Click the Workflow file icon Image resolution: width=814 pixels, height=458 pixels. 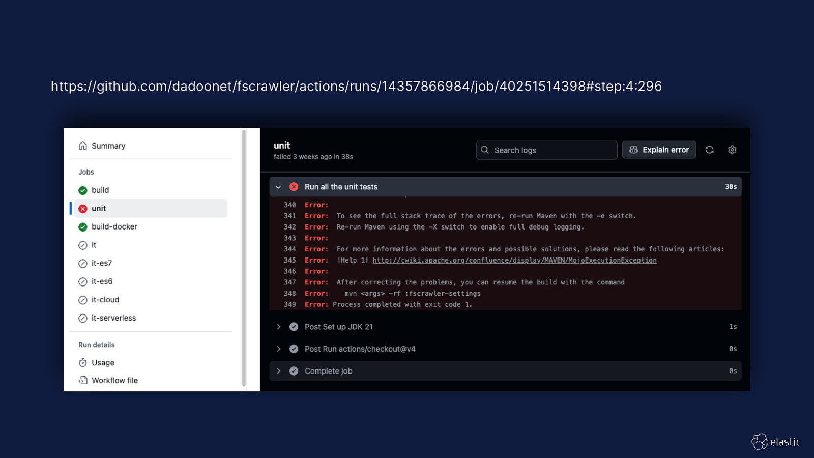click(83, 380)
